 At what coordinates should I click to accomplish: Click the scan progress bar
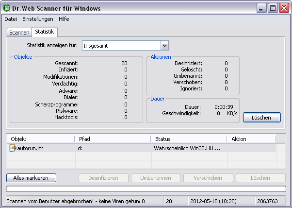pyautogui.click(x=146, y=189)
